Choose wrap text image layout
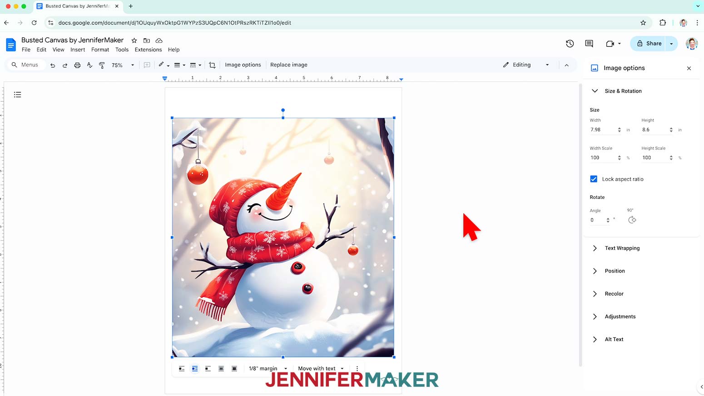The width and height of the screenshot is (704, 396). coord(195,369)
